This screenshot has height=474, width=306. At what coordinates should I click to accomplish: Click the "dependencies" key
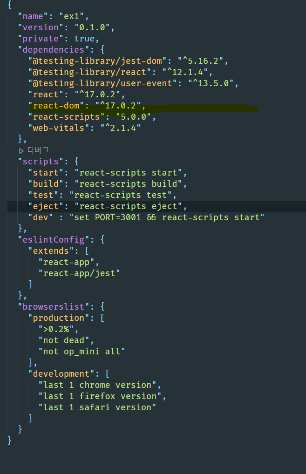tap(54, 50)
